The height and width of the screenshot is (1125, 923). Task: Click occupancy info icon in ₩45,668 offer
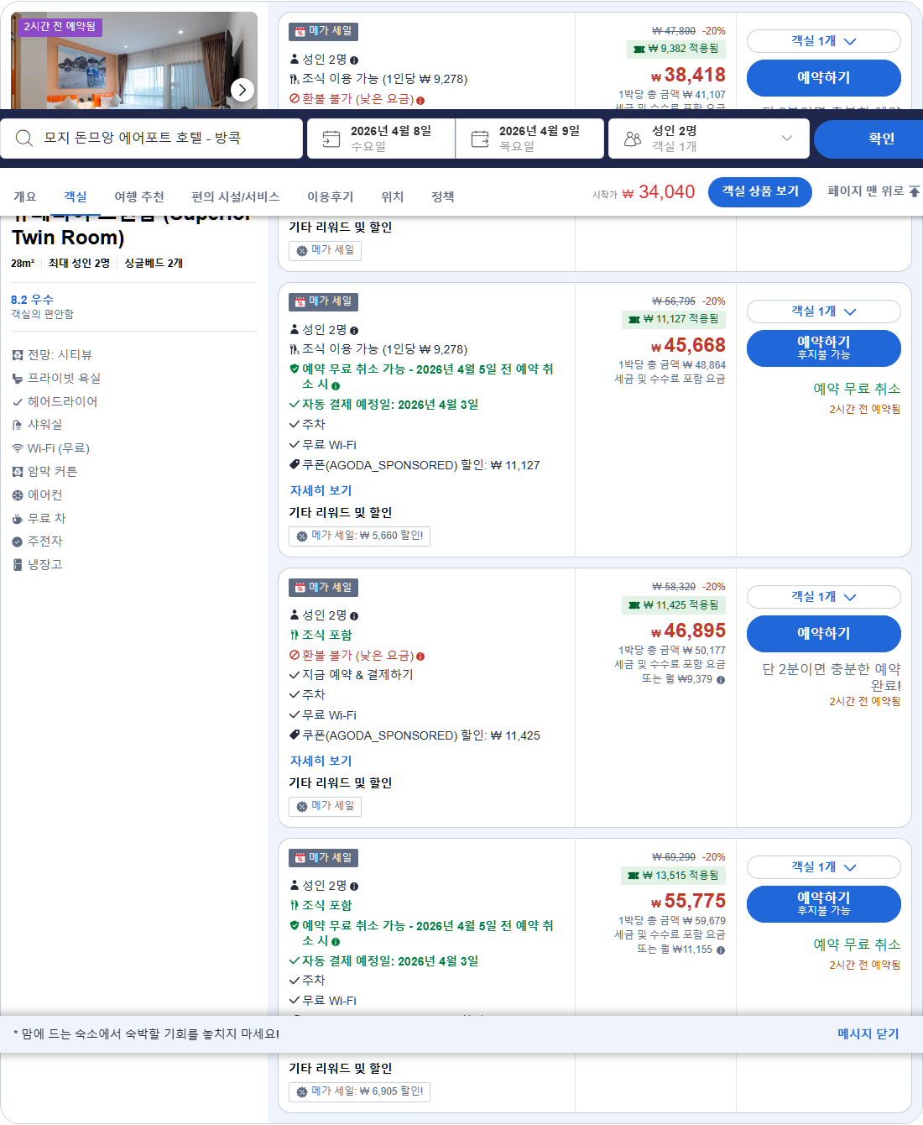(x=354, y=331)
